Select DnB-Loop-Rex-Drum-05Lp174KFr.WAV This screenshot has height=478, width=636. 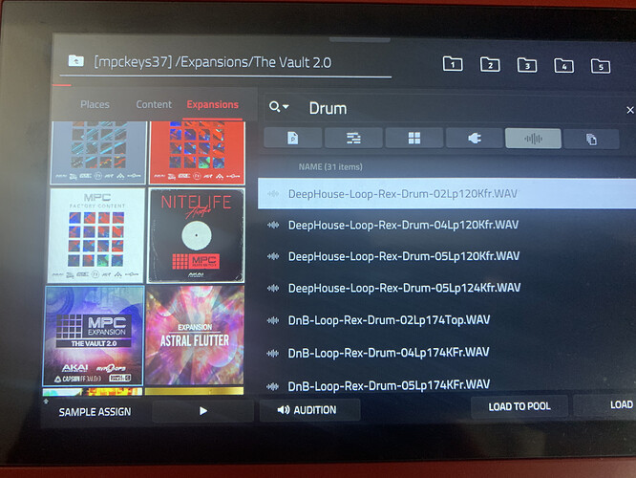click(447, 384)
